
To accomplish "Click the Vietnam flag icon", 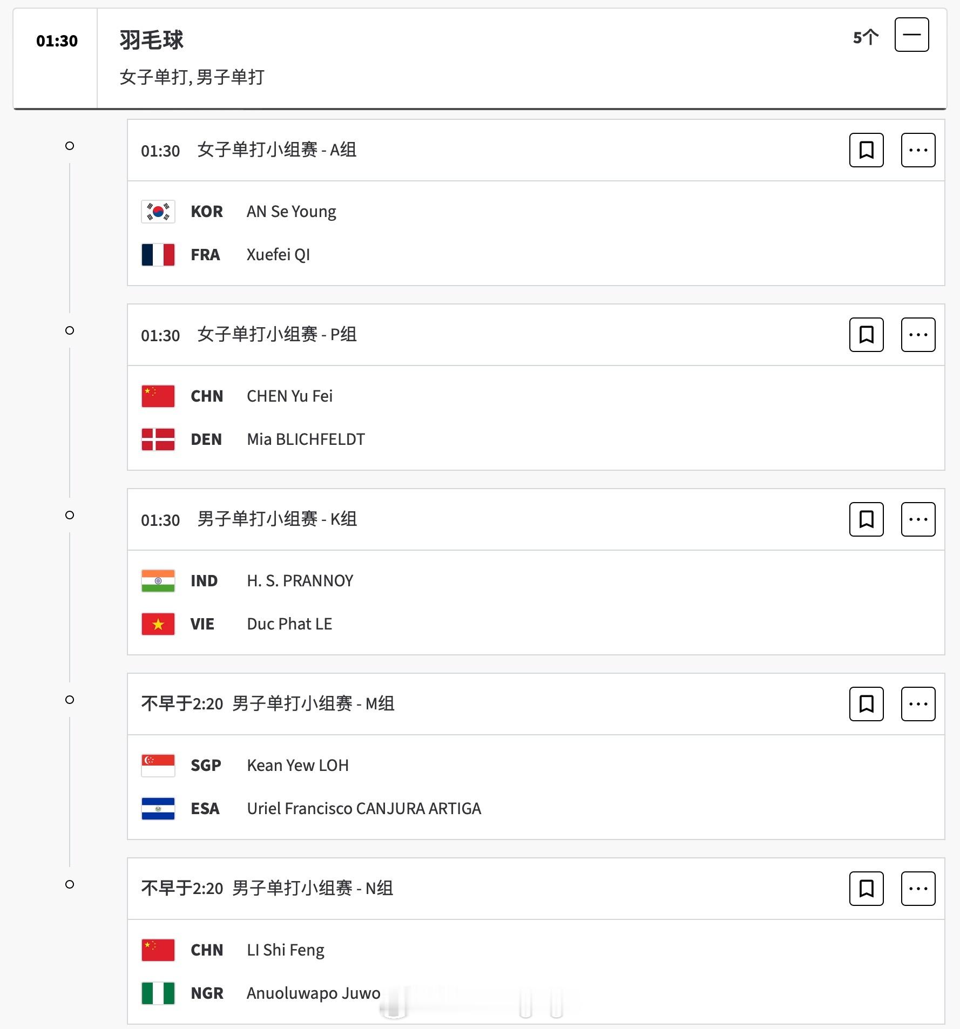I will coord(158,624).
